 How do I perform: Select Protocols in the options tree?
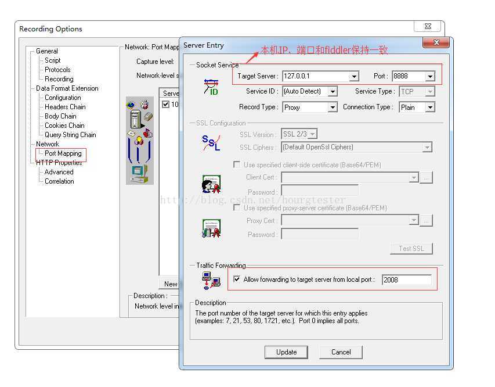coord(57,70)
